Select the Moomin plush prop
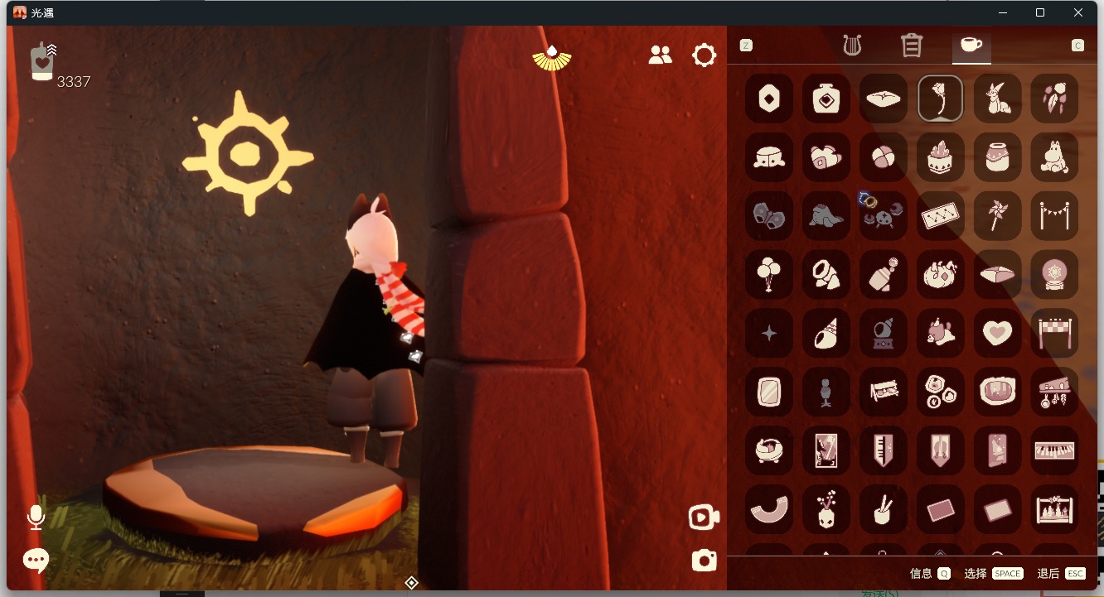Image resolution: width=1104 pixels, height=597 pixels. [x=1055, y=156]
